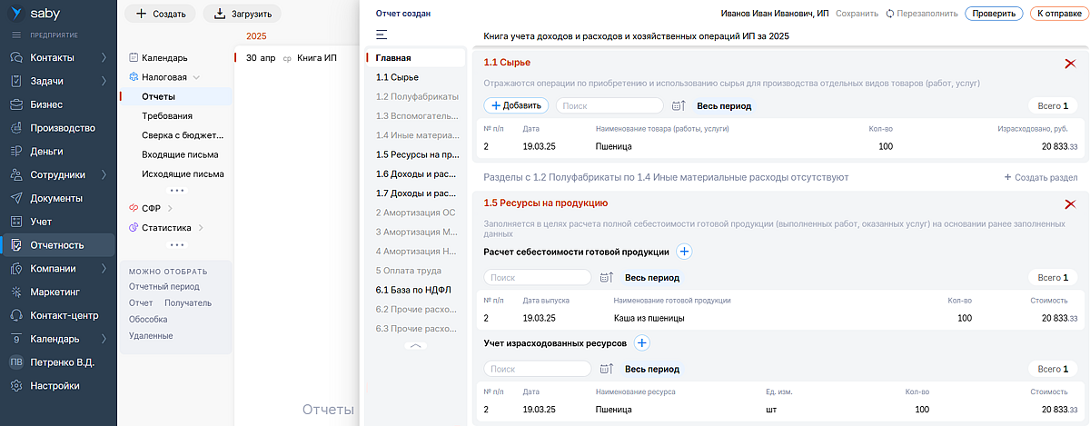Viewport: 1090px width, 426px height.
Task: Click the Добавить button in Сырье
Action: [516, 105]
